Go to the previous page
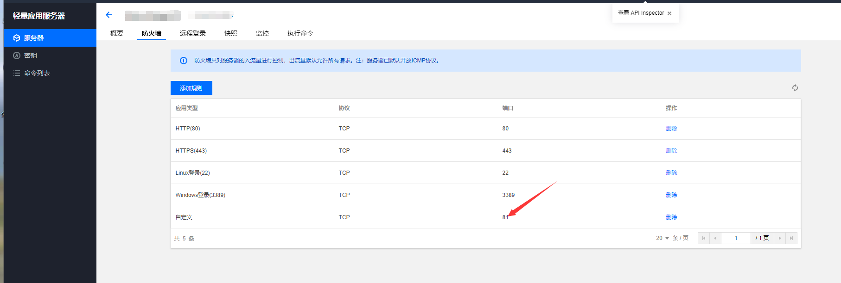This screenshot has height=283, width=841. [715, 238]
